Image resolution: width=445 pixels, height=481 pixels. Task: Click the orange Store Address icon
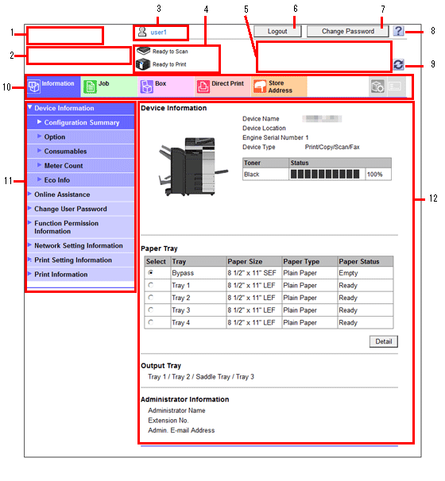pyautogui.click(x=260, y=87)
